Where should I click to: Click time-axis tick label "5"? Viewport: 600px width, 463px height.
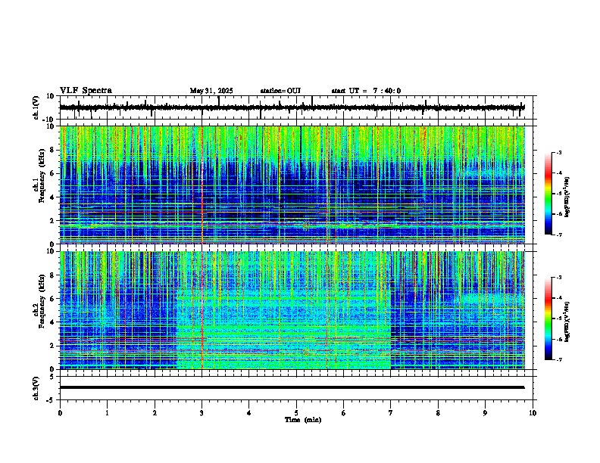(x=296, y=413)
